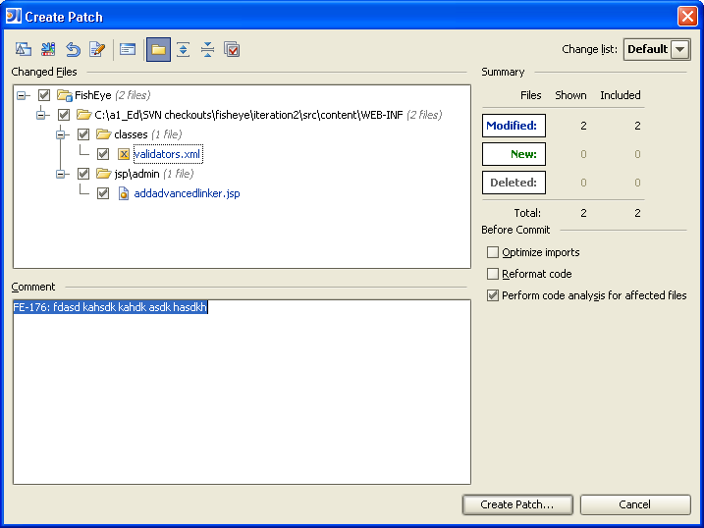Screen dimensions: 704x528
Task: Collapse the jsp\admin folder node
Action: pyautogui.click(x=61, y=174)
